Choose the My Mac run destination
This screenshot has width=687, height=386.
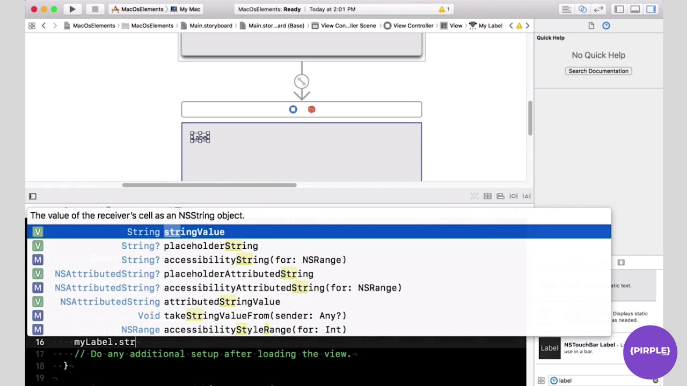pyautogui.click(x=185, y=9)
